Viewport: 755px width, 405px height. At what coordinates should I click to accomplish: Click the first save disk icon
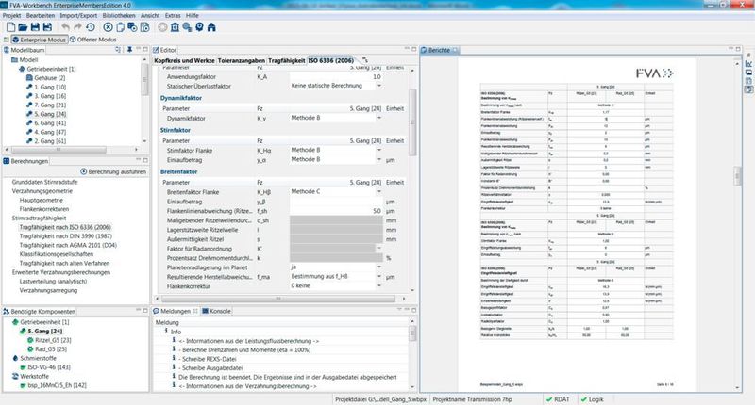(36, 30)
